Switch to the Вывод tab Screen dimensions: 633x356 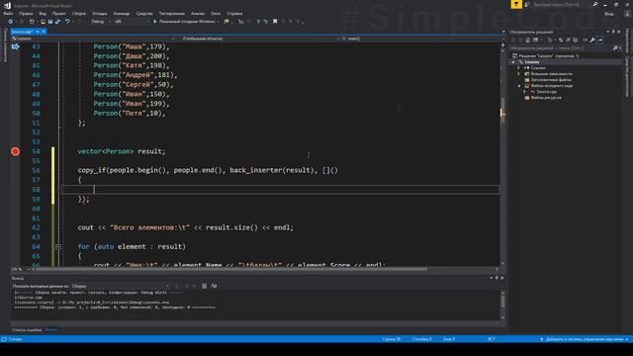pyautogui.click(x=50, y=330)
